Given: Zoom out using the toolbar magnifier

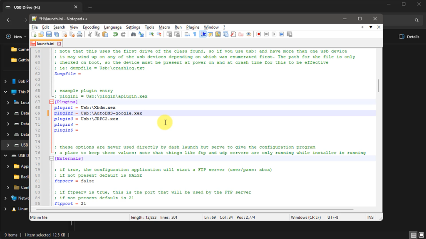Looking at the screenshot, I should coord(159,34).
